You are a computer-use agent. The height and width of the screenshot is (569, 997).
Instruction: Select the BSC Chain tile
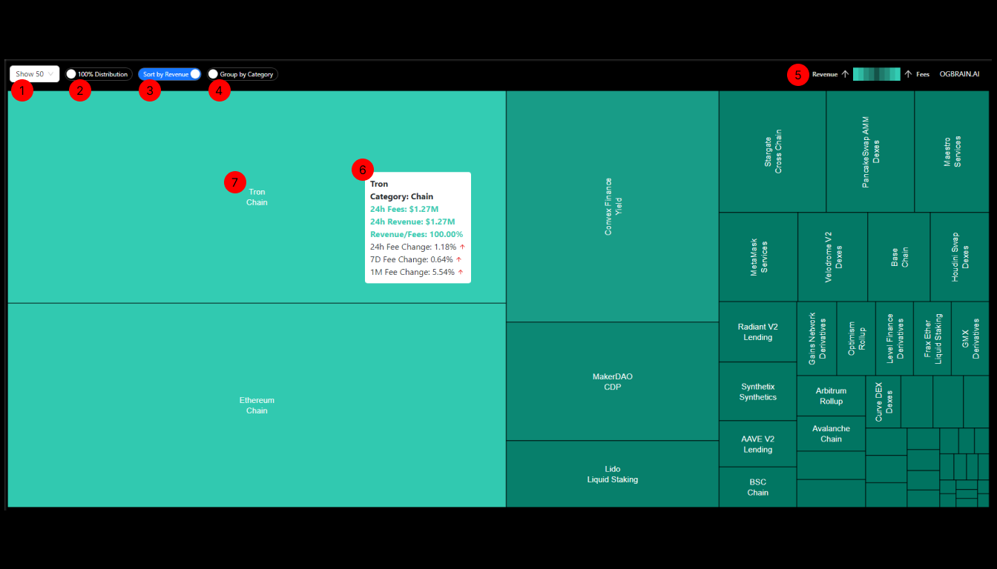(x=757, y=487)
